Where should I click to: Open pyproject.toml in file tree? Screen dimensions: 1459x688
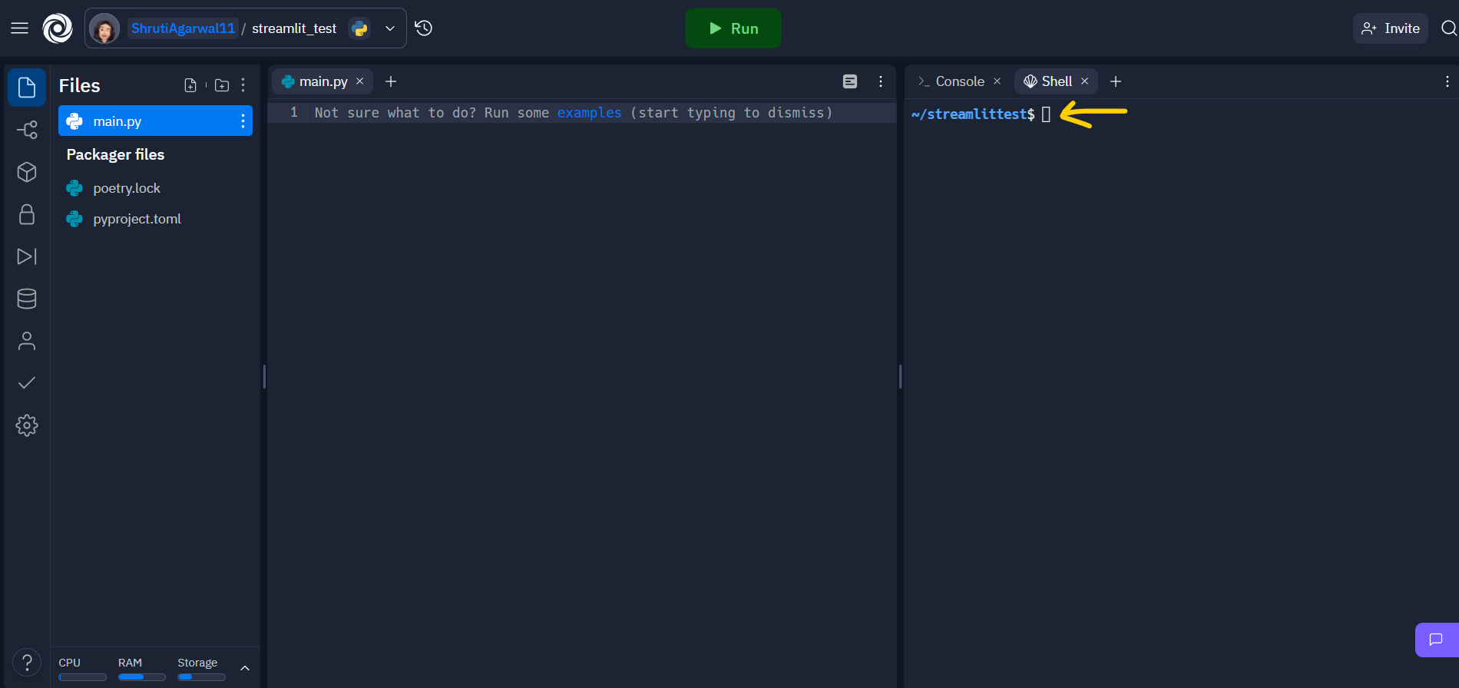pos(137,219)
